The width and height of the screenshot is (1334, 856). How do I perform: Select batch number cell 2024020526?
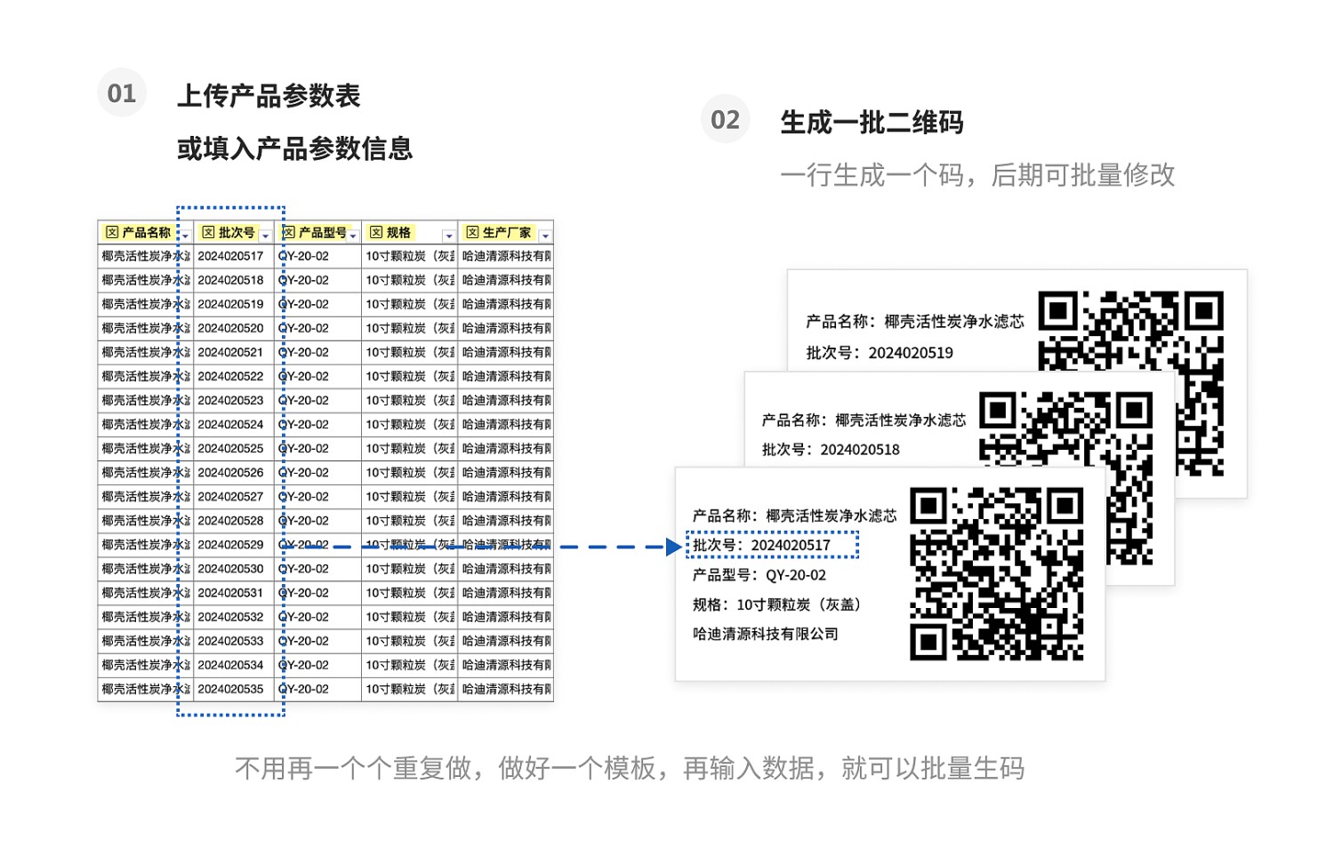point(234,472)
